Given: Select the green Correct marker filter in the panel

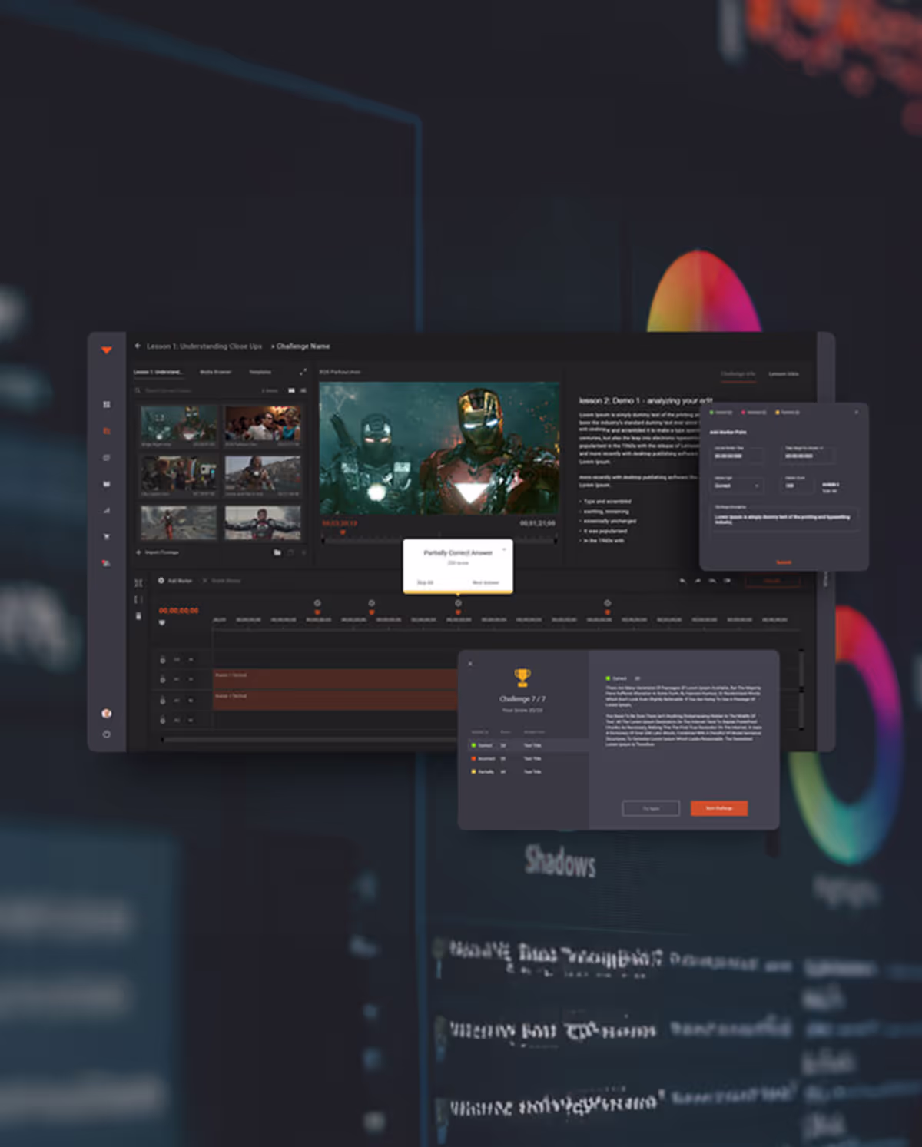Looking at the screenshot, I should pyautogui.click(x=721, y=413).
